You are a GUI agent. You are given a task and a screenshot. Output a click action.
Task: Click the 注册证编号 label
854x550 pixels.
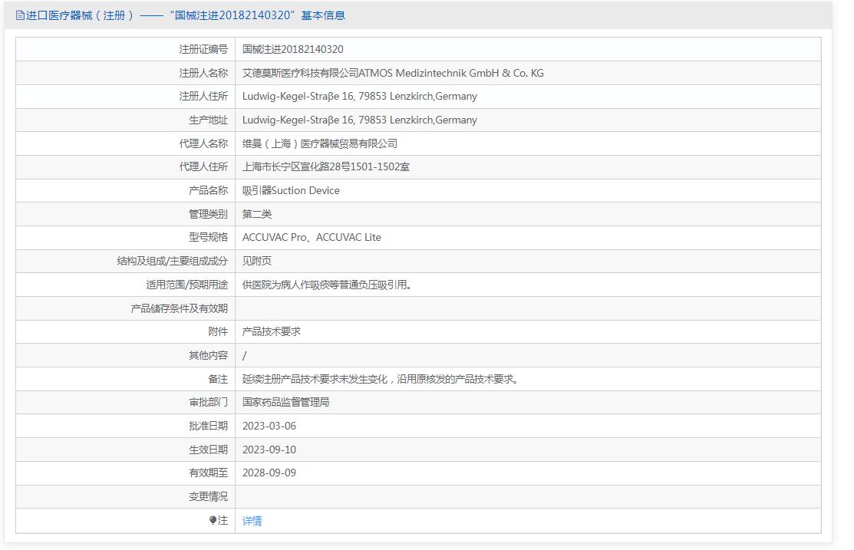203,50
